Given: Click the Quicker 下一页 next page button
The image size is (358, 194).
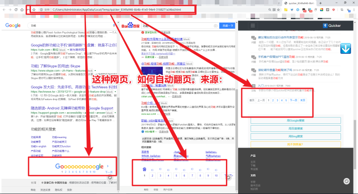Looking at the screenshot, I should tap(294, 100).
